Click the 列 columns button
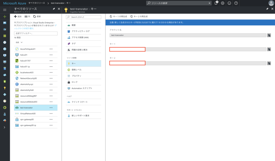Viewport: 275px width, 161px height. (x=27, y=16)
